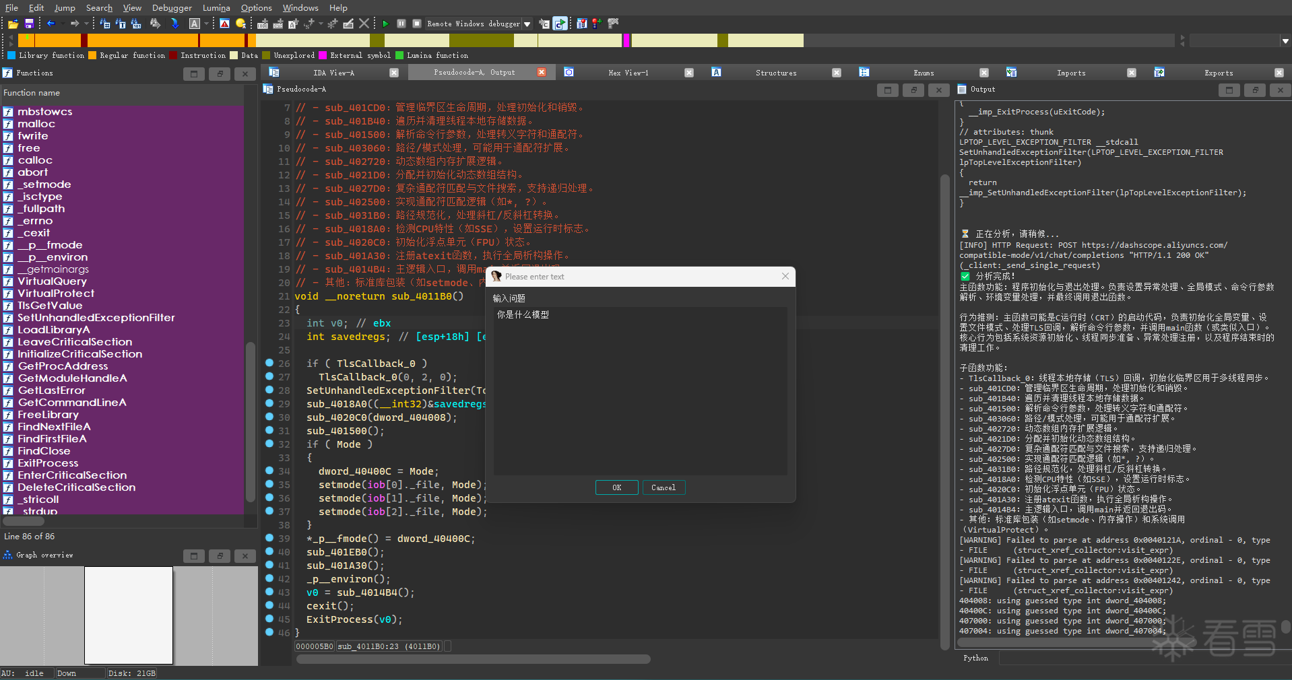Toggle breakpoint dot on line 45
Viewport: 1292px width, 680px height.
[x=269, y=619]
